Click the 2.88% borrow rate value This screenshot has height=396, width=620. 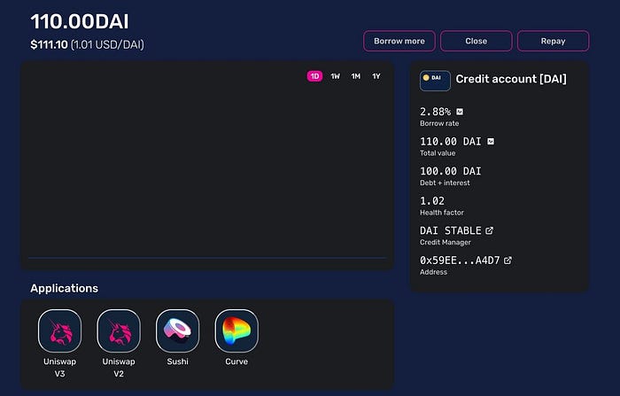[436, 112]
